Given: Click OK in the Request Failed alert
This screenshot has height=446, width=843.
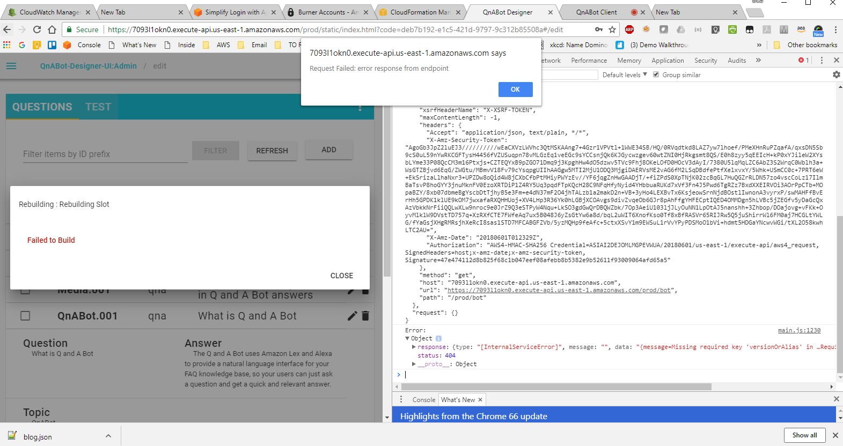Looking at the screenshot, I should tap(515, 90).
